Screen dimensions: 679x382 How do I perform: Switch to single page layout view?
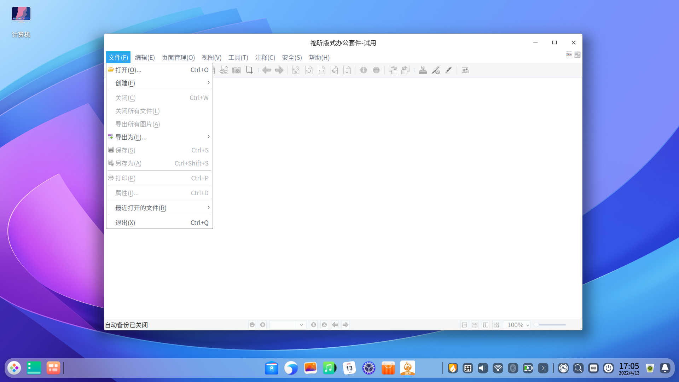click(464, 325)
